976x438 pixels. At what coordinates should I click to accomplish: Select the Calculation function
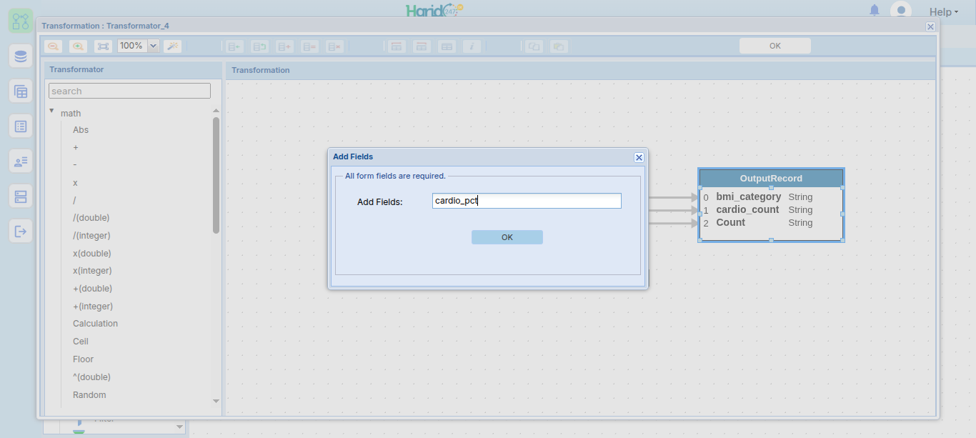(95, 324)
